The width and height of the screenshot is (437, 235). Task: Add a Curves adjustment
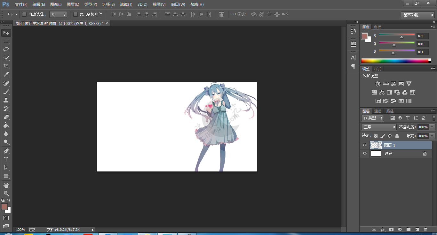point(393,84)
